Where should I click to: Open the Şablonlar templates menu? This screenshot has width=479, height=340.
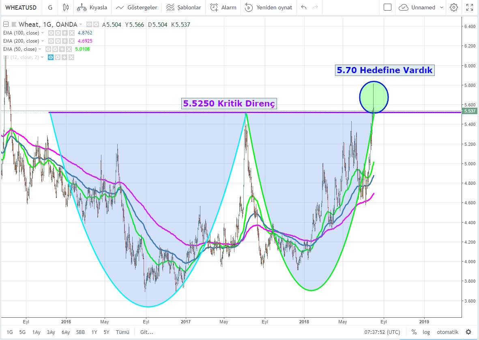click(x=184, y=7)
